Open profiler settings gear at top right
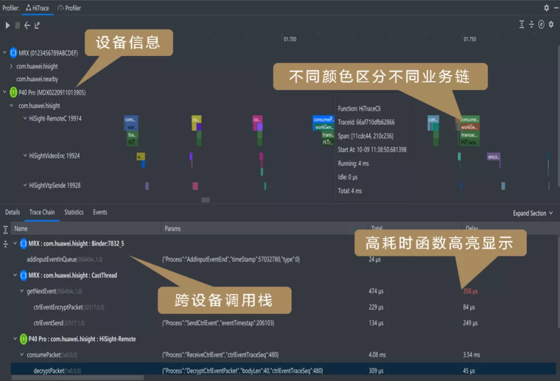Viewport: 560px width, 381px height. pyautogui.click(x=546, y=7)
